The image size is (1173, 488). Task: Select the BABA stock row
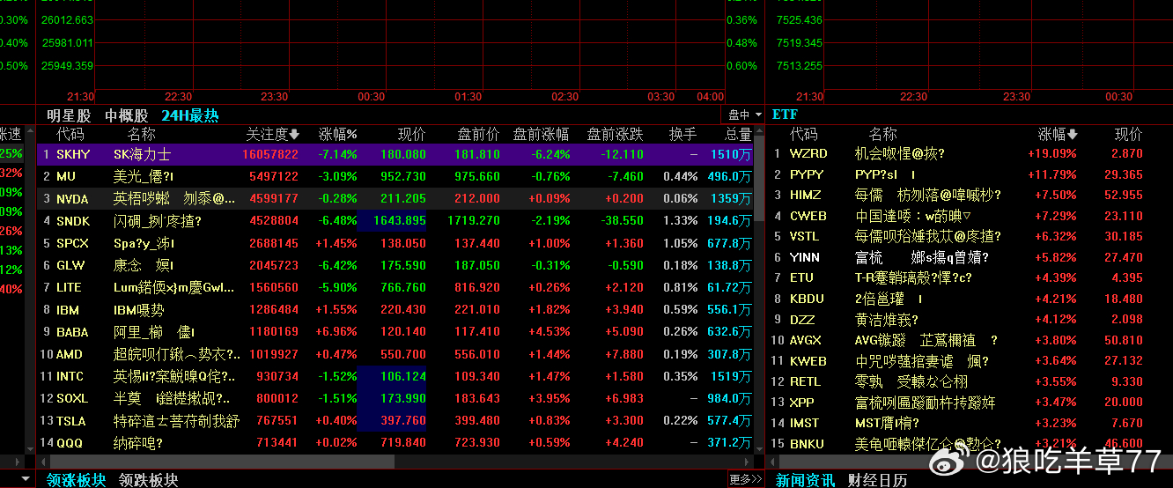[395, 332]
